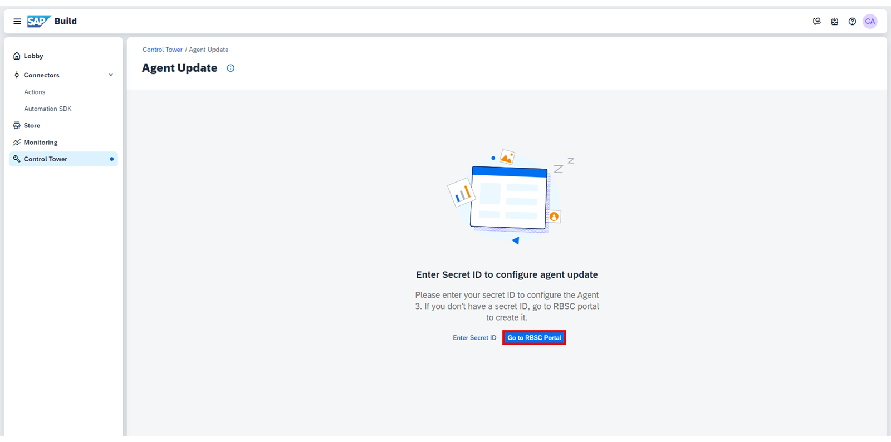Screen dimensions: 891x442
Task: Click the info icon beside Agent Update
Action: [x=231, y=68]
